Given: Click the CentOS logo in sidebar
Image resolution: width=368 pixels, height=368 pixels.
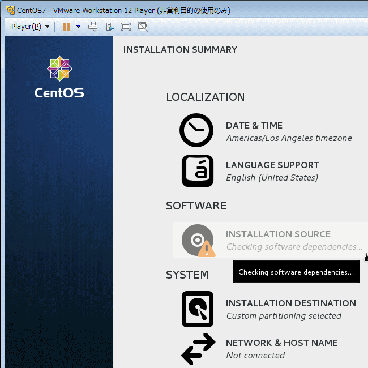Looking at the screenshot, I should [x=59, y=69].
